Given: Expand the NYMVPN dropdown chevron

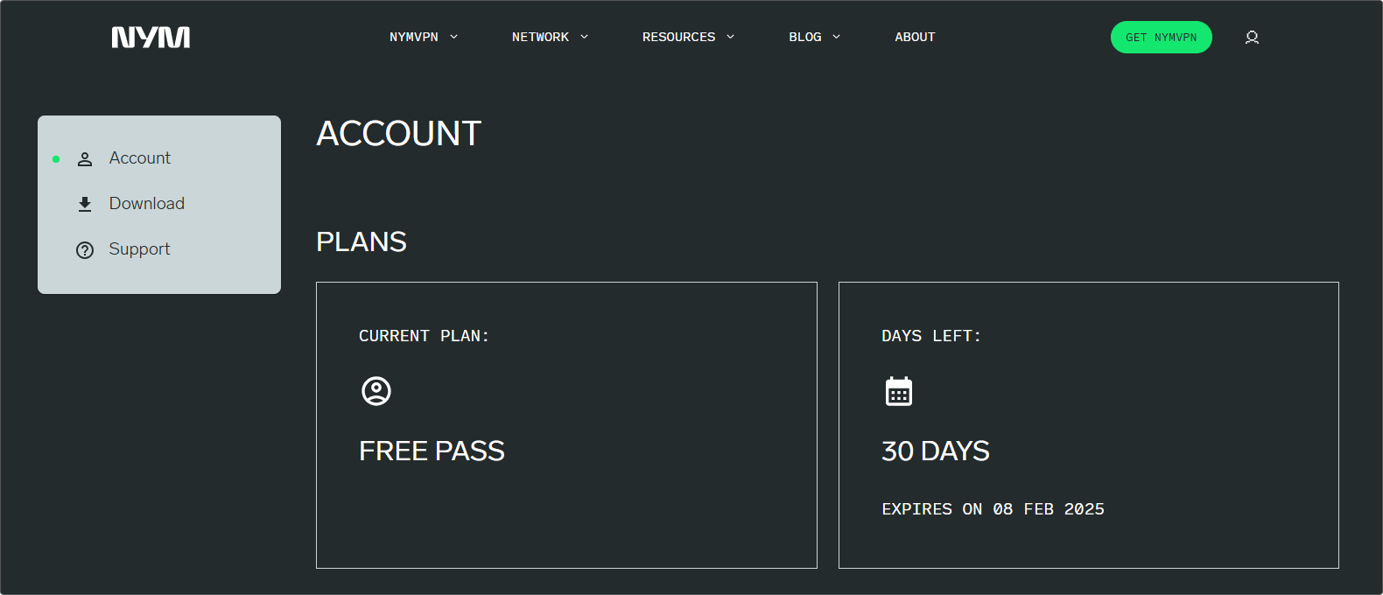Looking at the screenshot, I should coord(453,37).
